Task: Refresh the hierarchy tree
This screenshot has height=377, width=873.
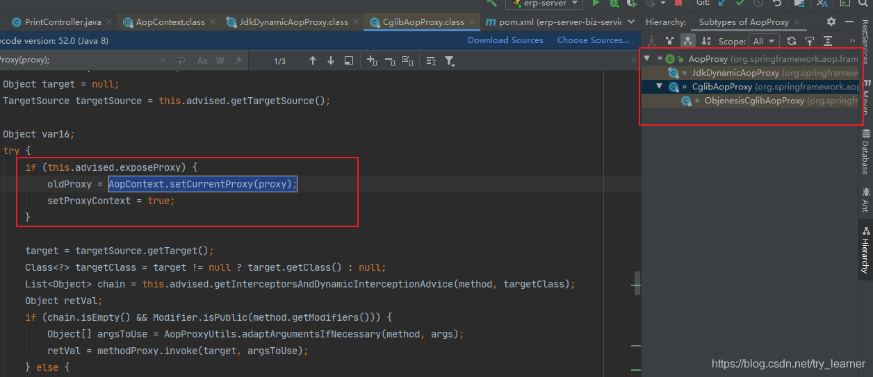Action: pos(791,41)
